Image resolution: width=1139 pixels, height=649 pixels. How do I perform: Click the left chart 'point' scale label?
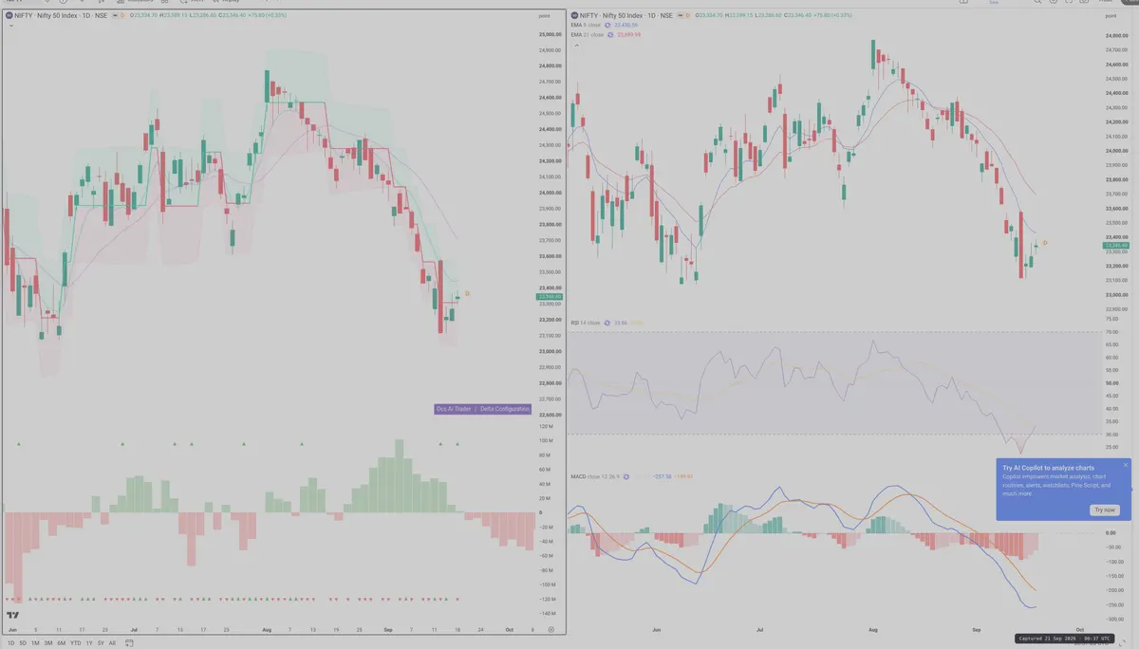coord(544,16)
